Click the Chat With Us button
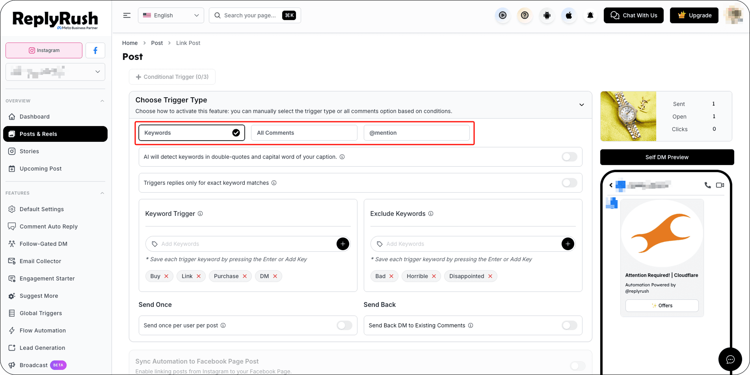The image size is (750, 375). click(634, 15)
